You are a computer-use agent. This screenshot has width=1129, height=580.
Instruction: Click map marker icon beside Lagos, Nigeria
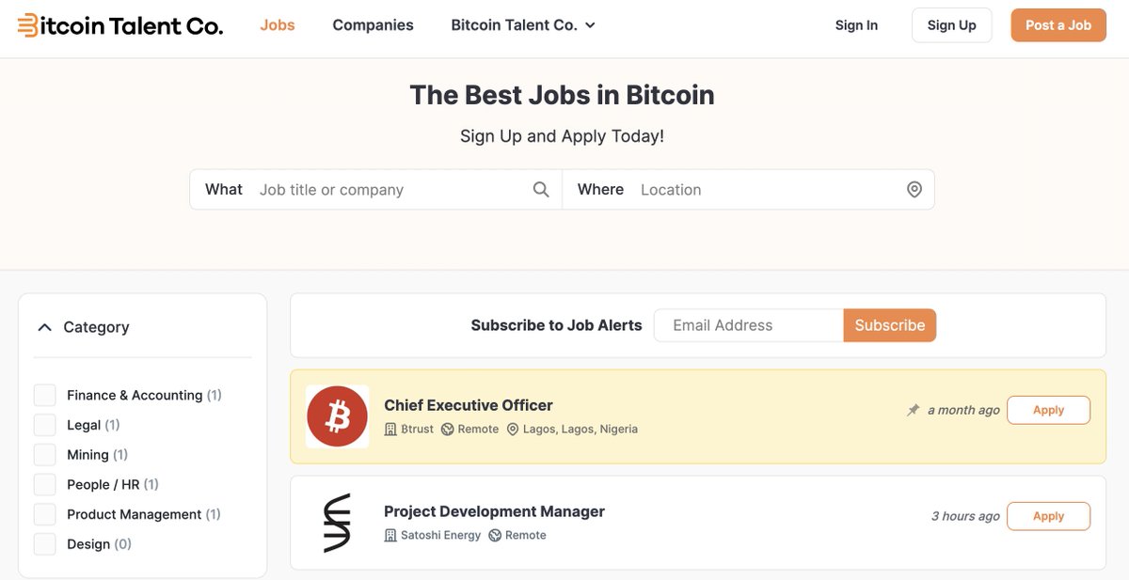click(x=513, y=429)
